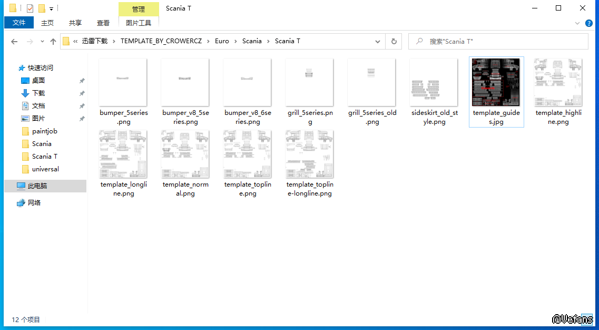This screenshot has height=330, width=599.
Task: Switch to the View ribbon tab
Action: (103, 23)
